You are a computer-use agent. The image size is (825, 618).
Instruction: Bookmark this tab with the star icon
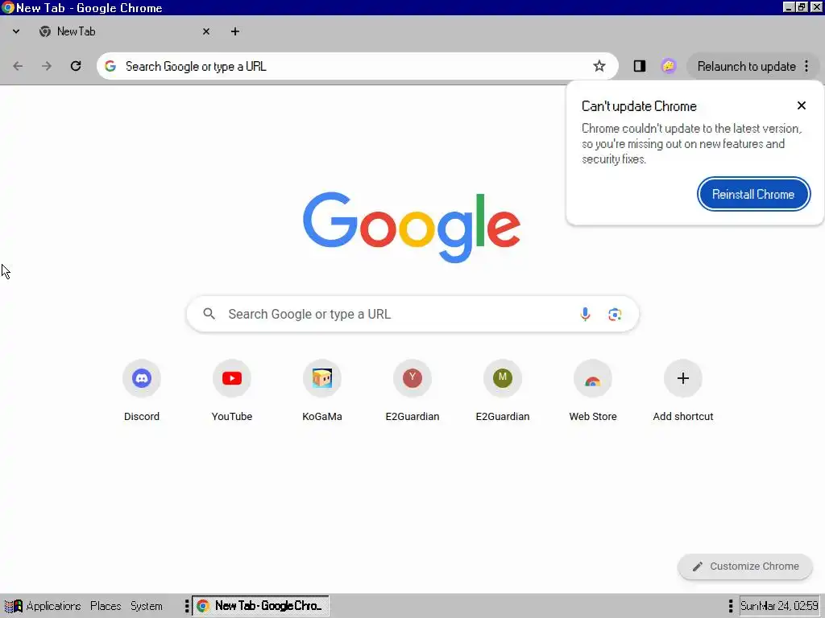coord(599,66)
